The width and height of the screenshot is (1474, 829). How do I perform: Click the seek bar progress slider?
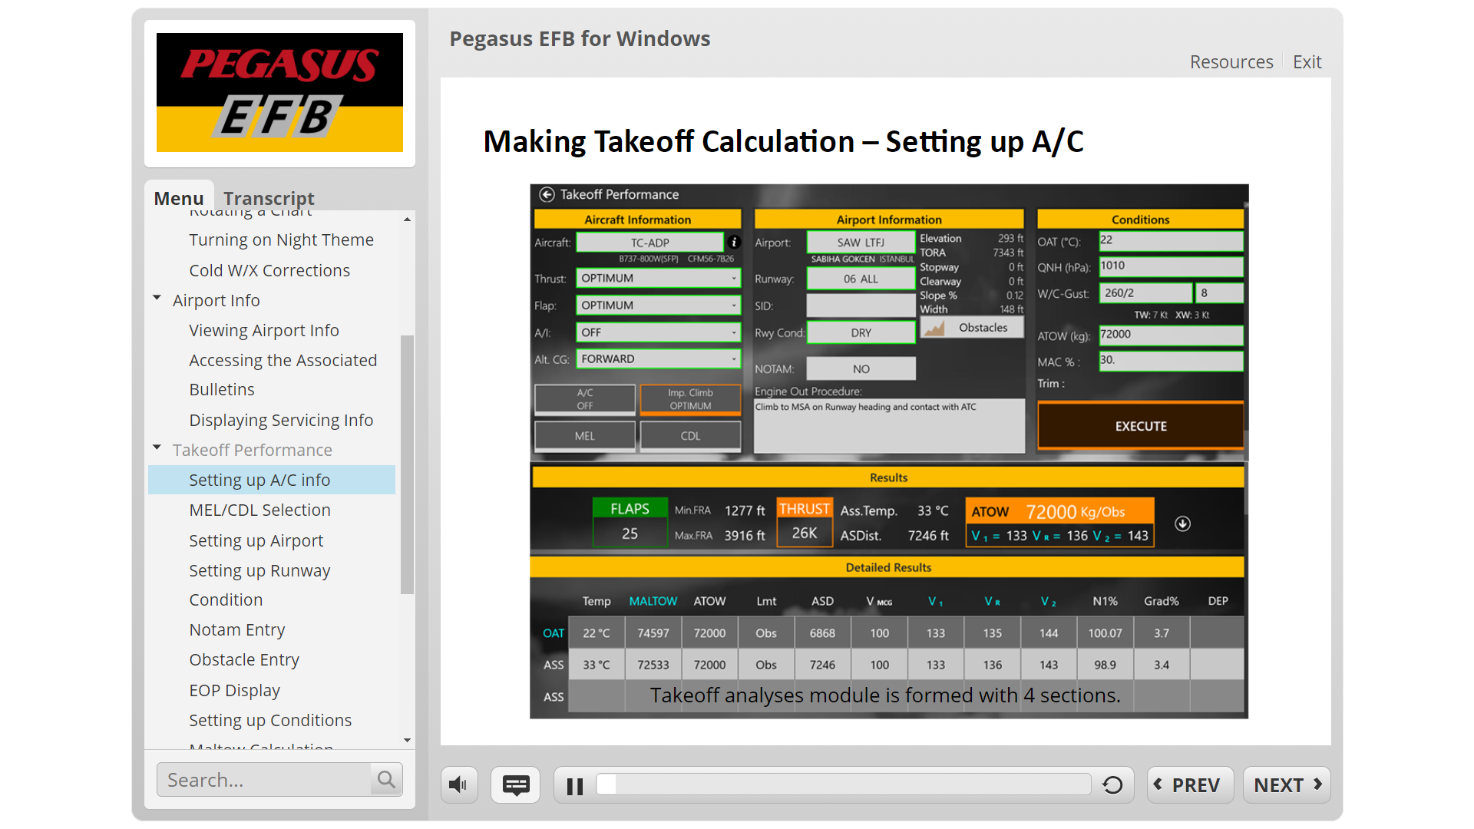click(844, 784)
